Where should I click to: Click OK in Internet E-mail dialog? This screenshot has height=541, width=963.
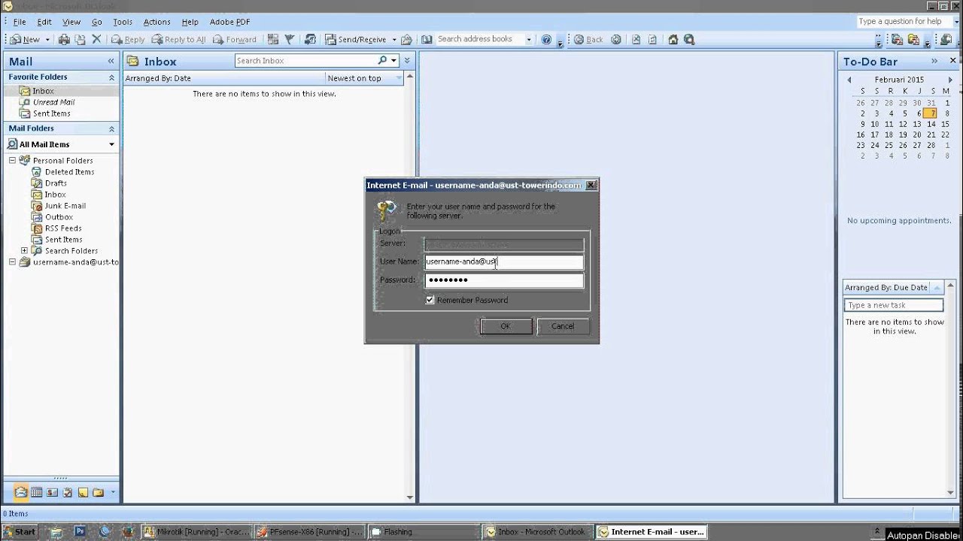pyautogui.click(x=506, y=326)
